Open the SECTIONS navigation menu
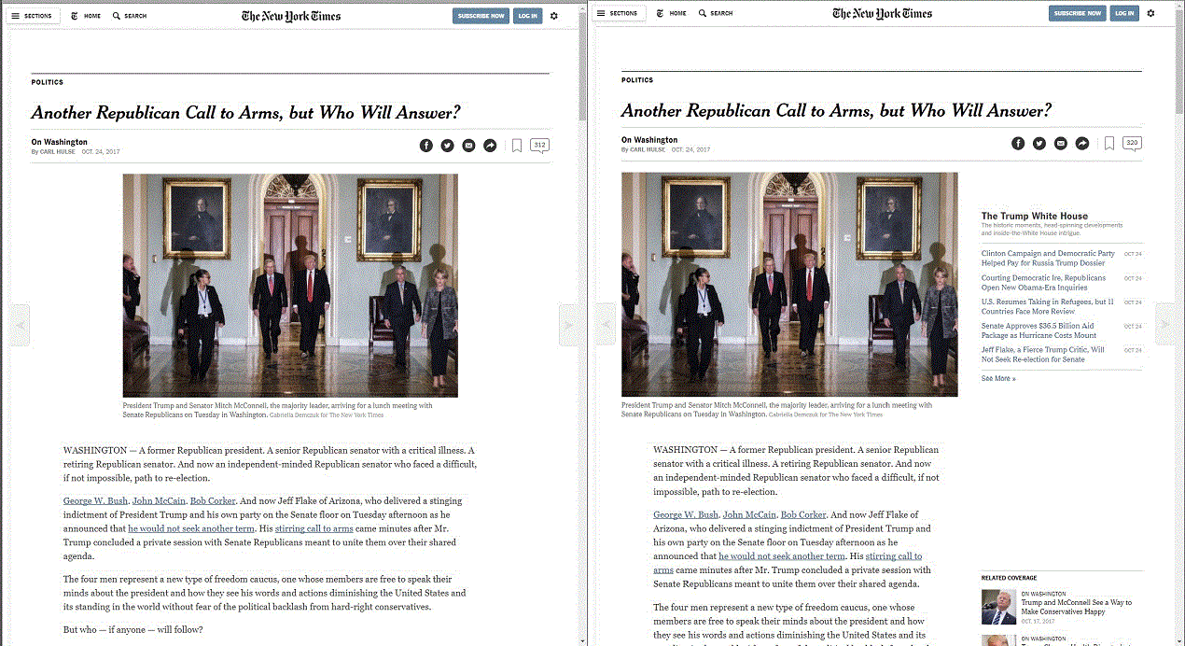 33,15
